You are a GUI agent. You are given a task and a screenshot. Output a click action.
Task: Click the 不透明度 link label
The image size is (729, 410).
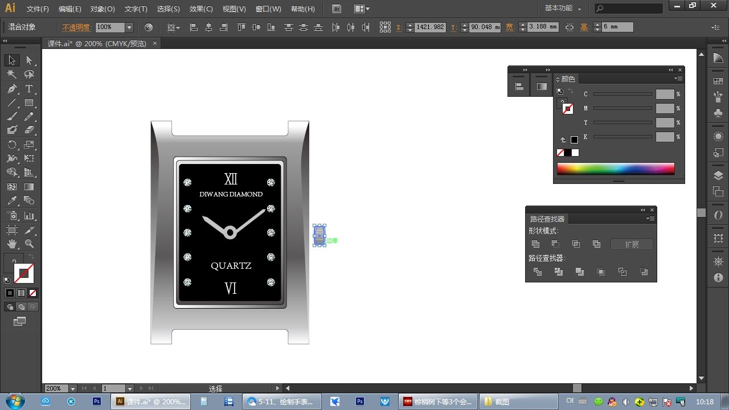point(76,27)
